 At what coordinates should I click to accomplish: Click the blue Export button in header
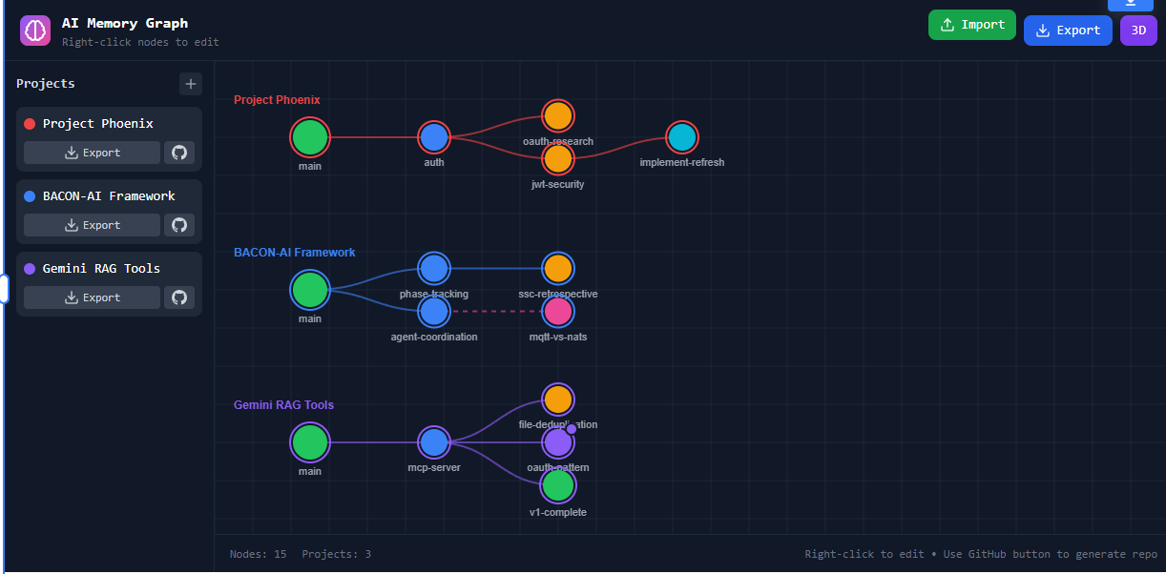tap(1068, 31)
